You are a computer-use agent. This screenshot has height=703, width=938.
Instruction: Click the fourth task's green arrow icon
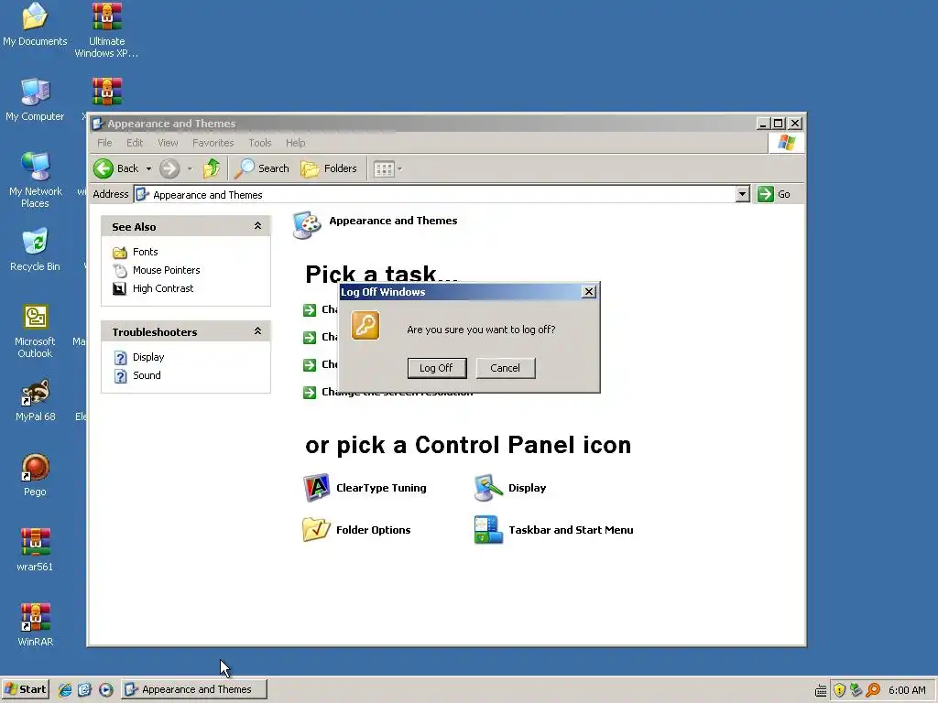click(310, 393)
